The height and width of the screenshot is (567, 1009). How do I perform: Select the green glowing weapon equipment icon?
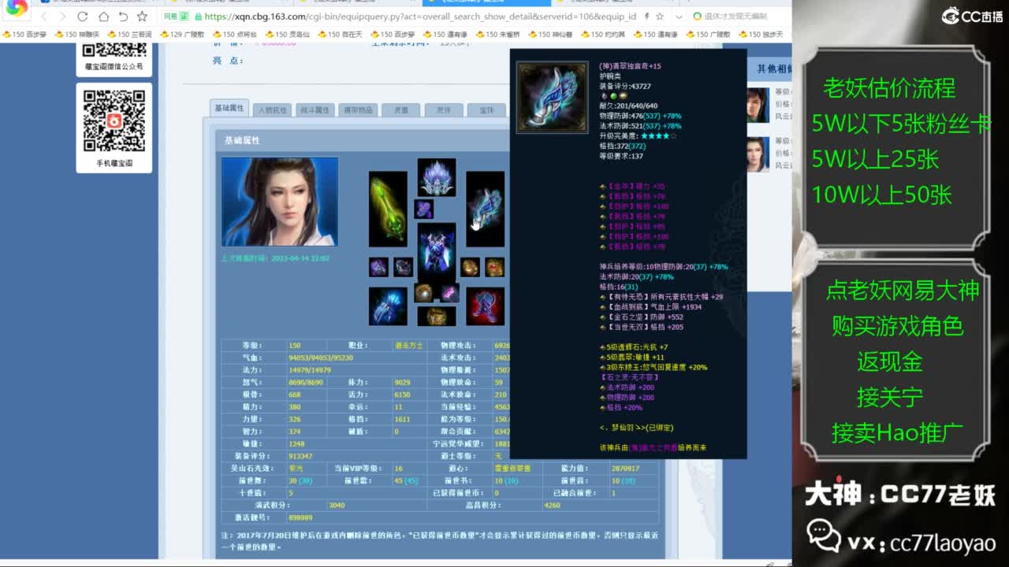coord(388,209)
